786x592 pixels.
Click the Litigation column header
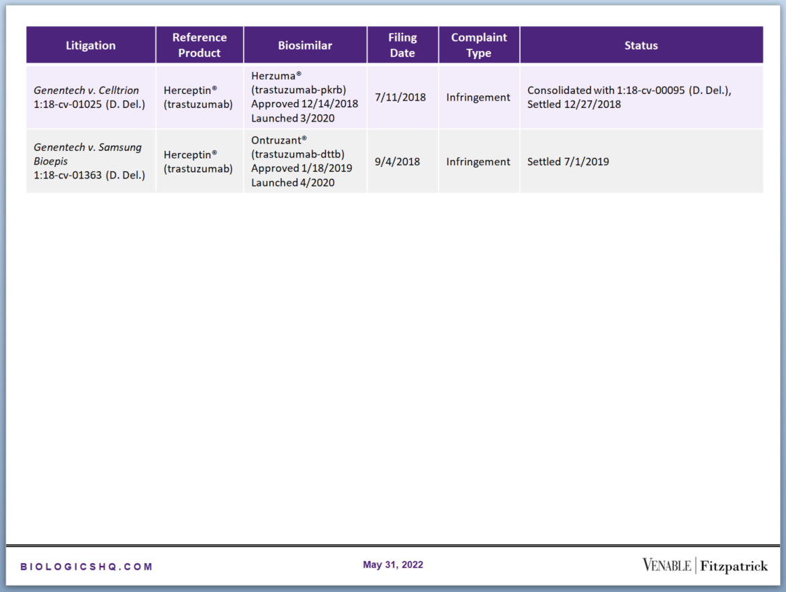click(x=91, y=45)
